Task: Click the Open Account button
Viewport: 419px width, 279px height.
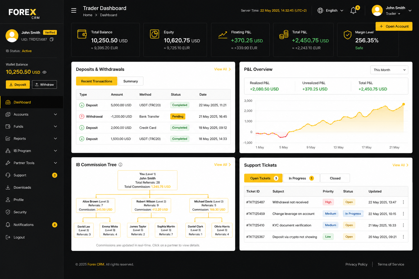Action: [394, 26]
